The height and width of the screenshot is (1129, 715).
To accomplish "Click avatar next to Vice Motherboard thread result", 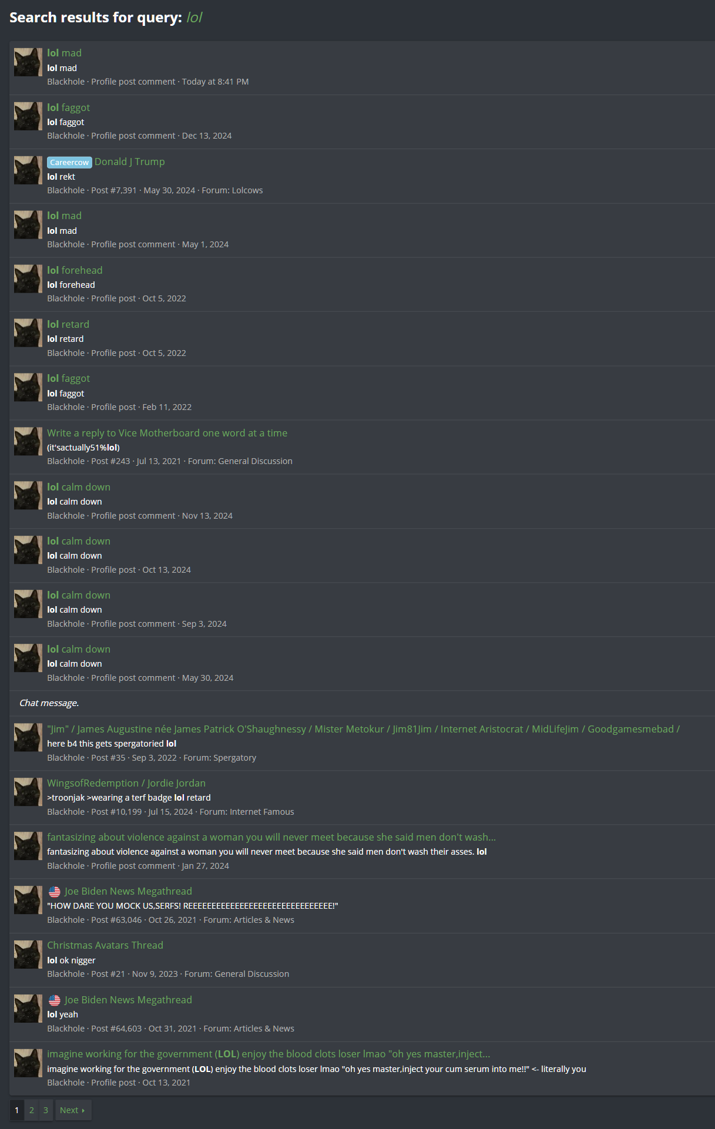I will pyautogui.click(x=28, y=442).
